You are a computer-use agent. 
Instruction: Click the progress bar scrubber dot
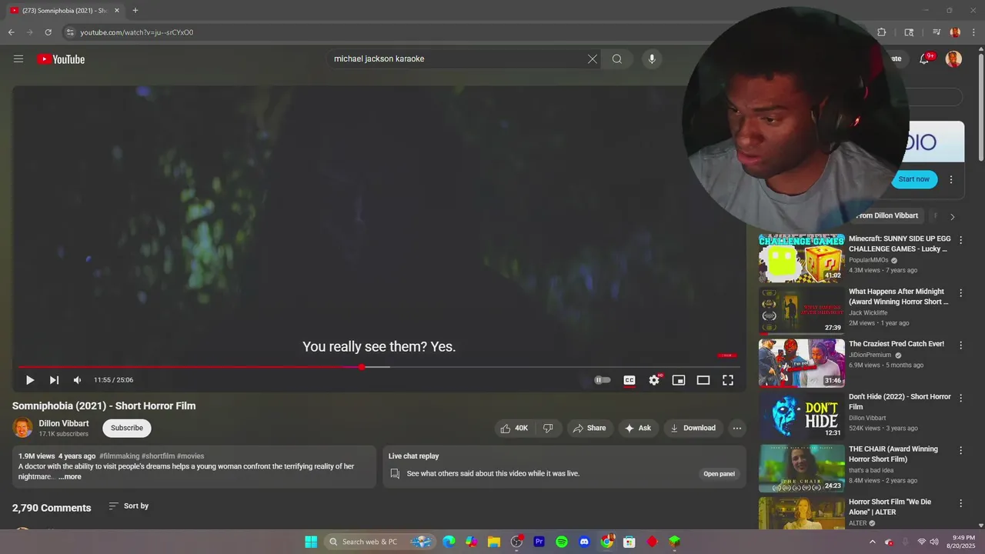pos(362,367)
